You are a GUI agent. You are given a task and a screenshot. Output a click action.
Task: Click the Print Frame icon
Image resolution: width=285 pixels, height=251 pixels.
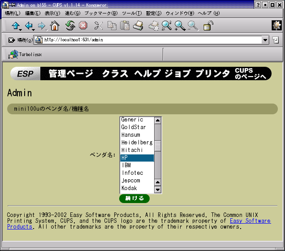click(x=154, y=26)
